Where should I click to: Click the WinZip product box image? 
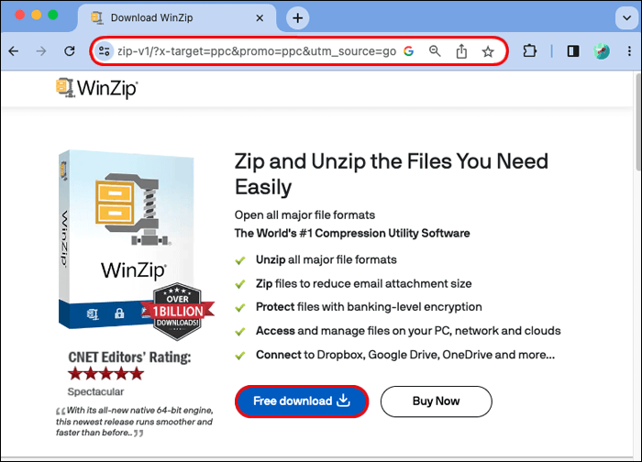[127, 239]
